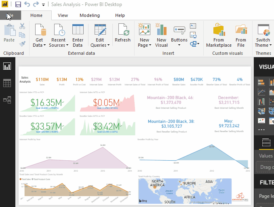Switch to Data view in left sidebar

click(7, 83)
